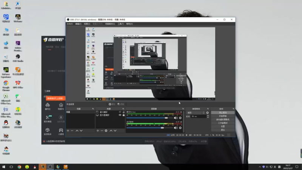Open GeForce Experience desktop shortcut
Screen dimensions: 302x170
[6, 73]
